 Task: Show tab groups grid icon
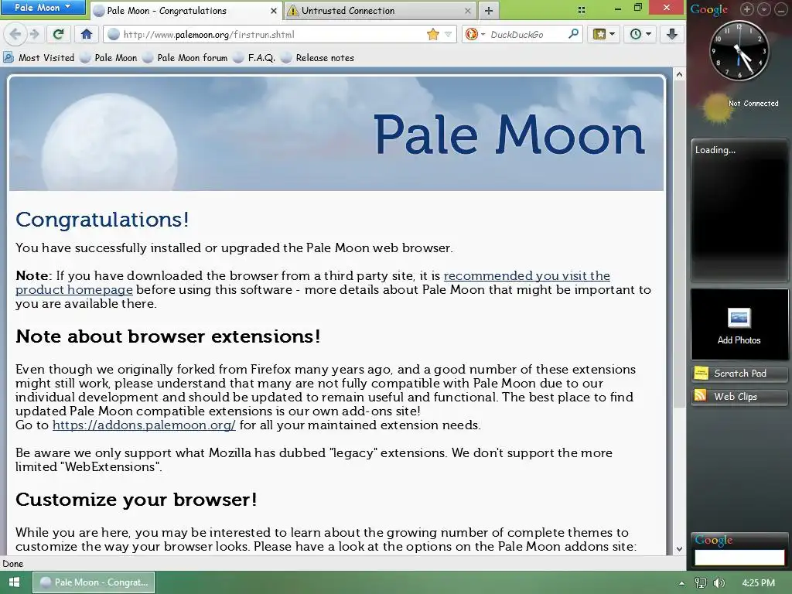click(582, 9)
